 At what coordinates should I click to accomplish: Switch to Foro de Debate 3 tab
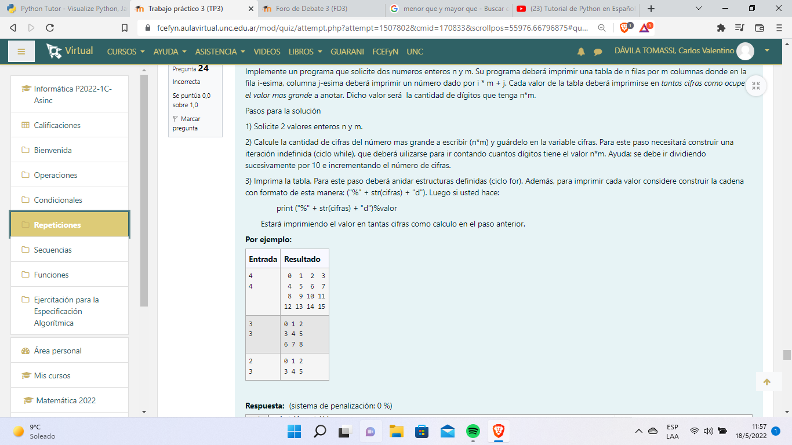point(321,9)
